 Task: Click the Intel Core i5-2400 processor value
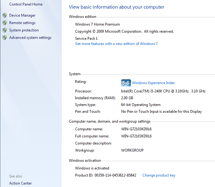click(163, 91)
